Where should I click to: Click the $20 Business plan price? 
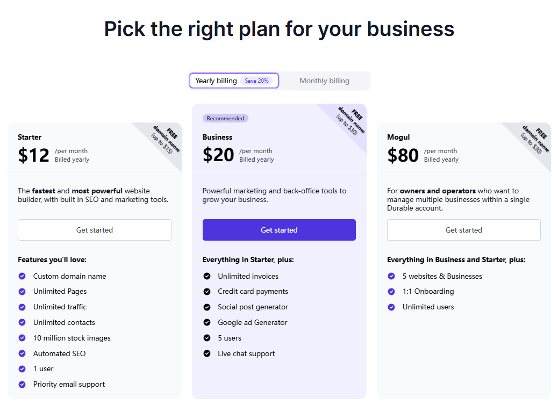coord(218,155)
